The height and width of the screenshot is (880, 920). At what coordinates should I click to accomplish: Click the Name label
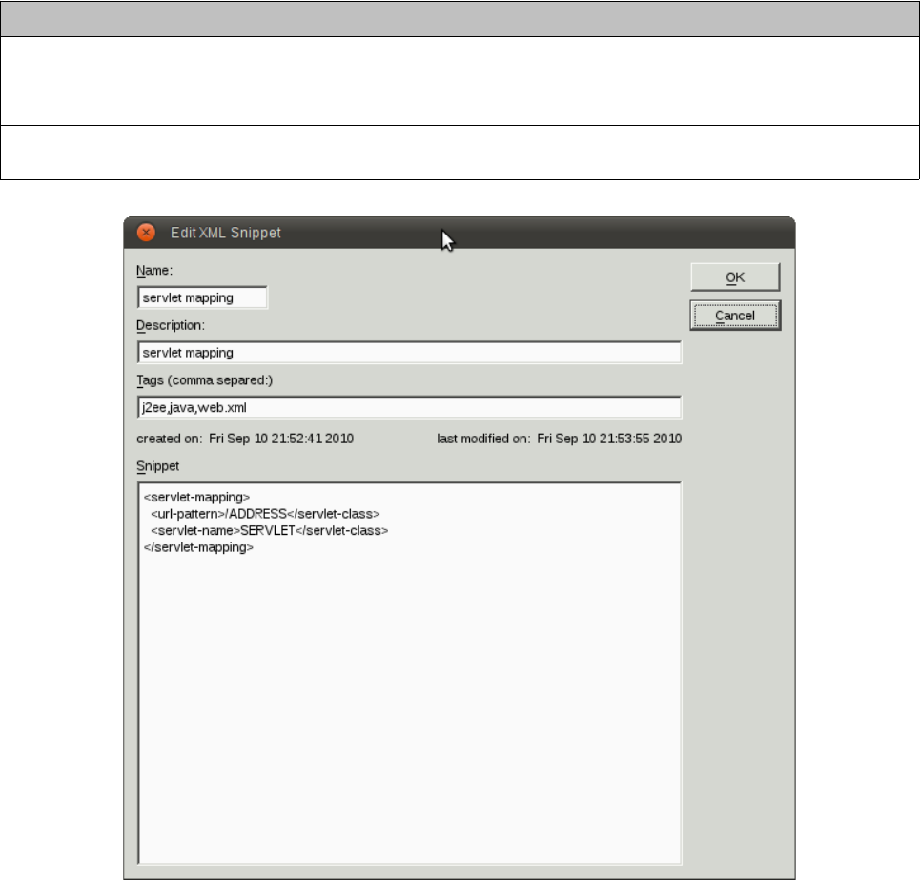point(154,271)
